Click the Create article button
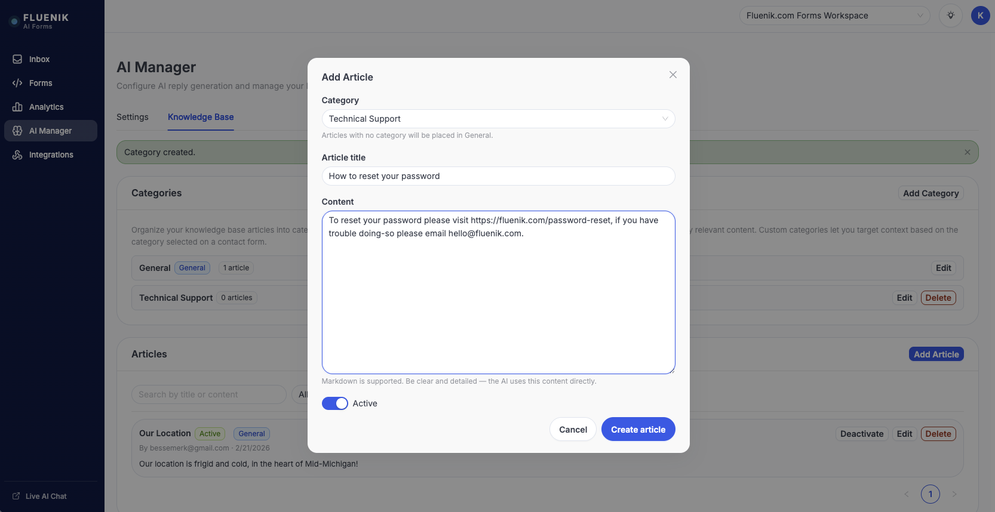 click(x=638, y=429)
